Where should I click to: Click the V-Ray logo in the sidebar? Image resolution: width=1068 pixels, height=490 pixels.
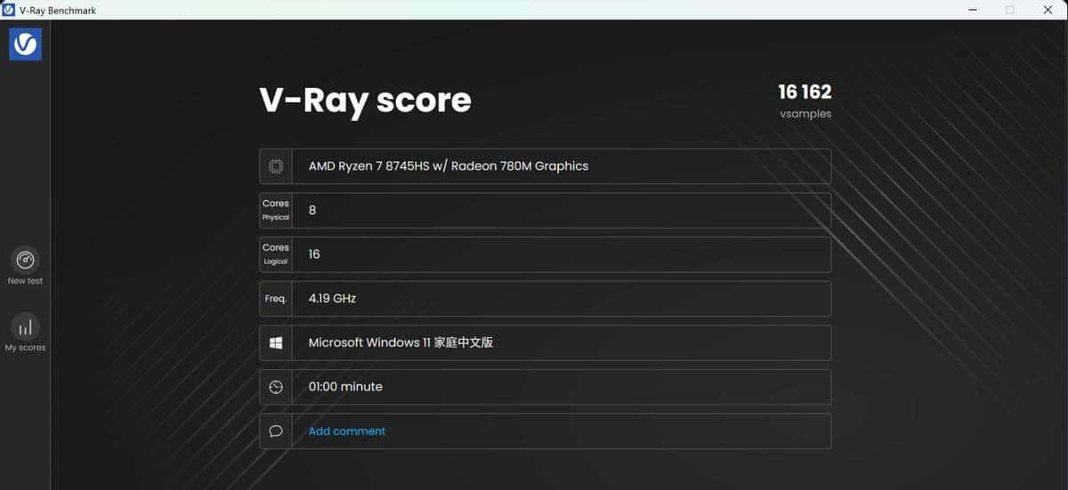25,44
